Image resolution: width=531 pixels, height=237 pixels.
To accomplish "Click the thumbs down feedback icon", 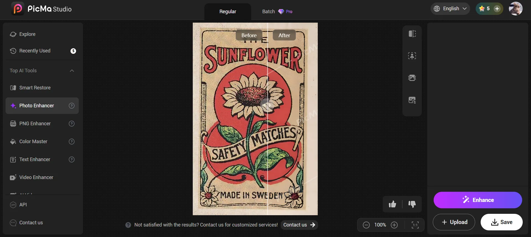I will 412,204.
